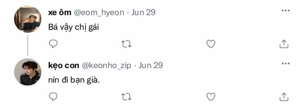Open Jun 29 timestamp on kẹo con's tweet

tap(151, 65)
